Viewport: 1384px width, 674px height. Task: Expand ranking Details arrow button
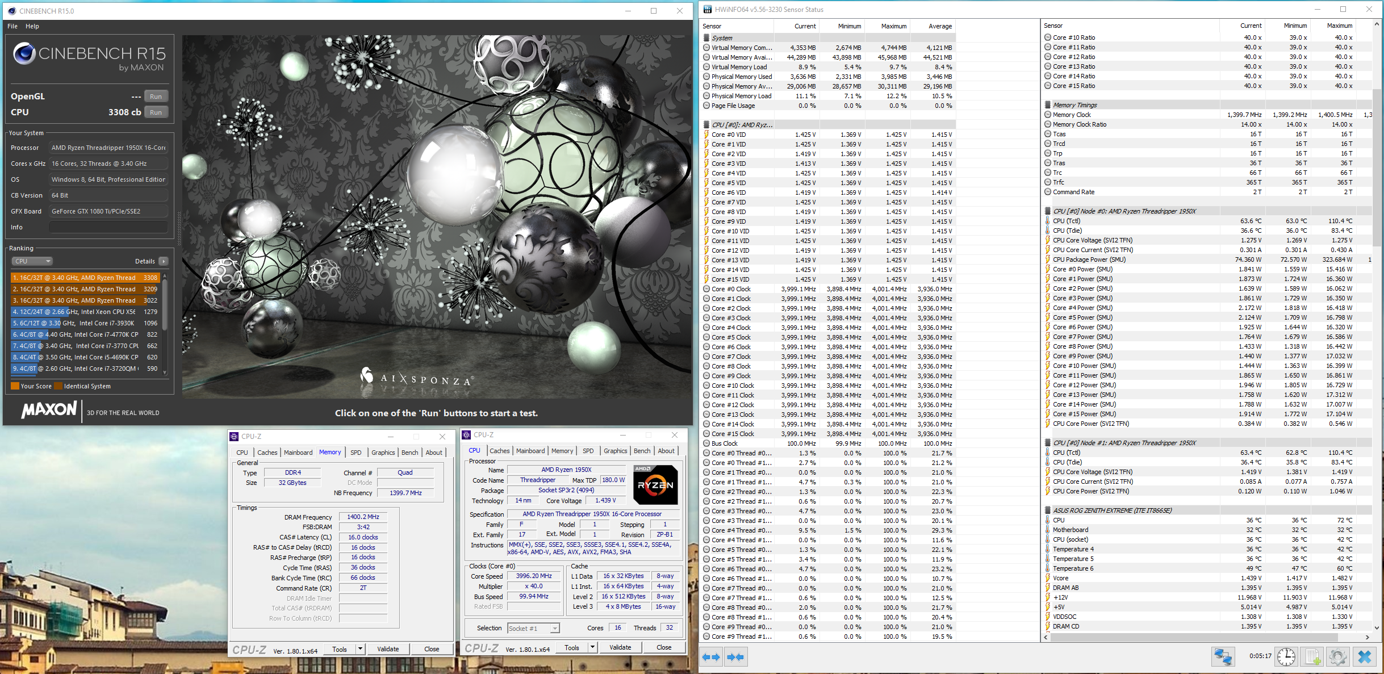click(164, 261)
